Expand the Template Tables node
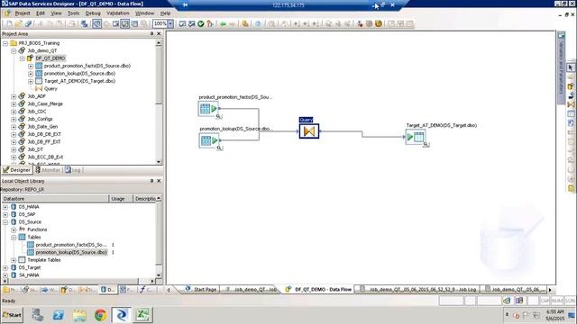 click(14, 260)
